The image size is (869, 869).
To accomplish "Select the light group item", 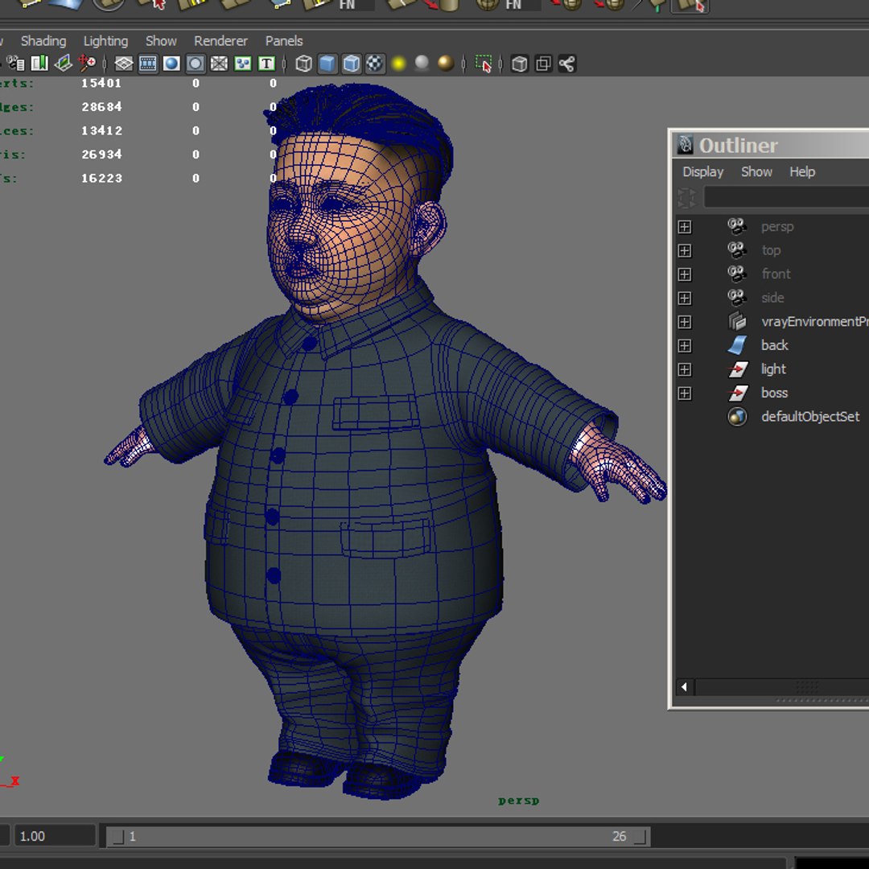I will (x=773, y=369).
